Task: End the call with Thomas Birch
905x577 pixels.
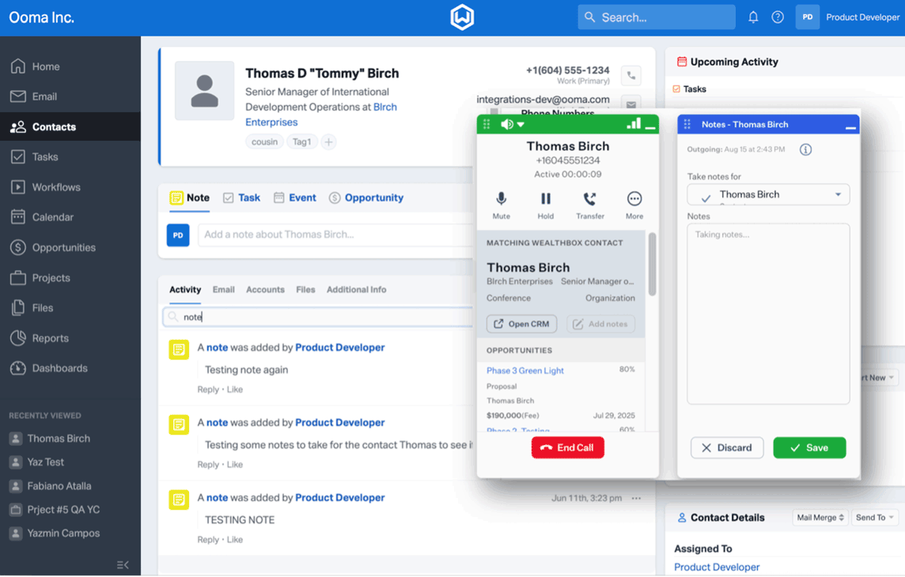Action: [x=567, y=447]
